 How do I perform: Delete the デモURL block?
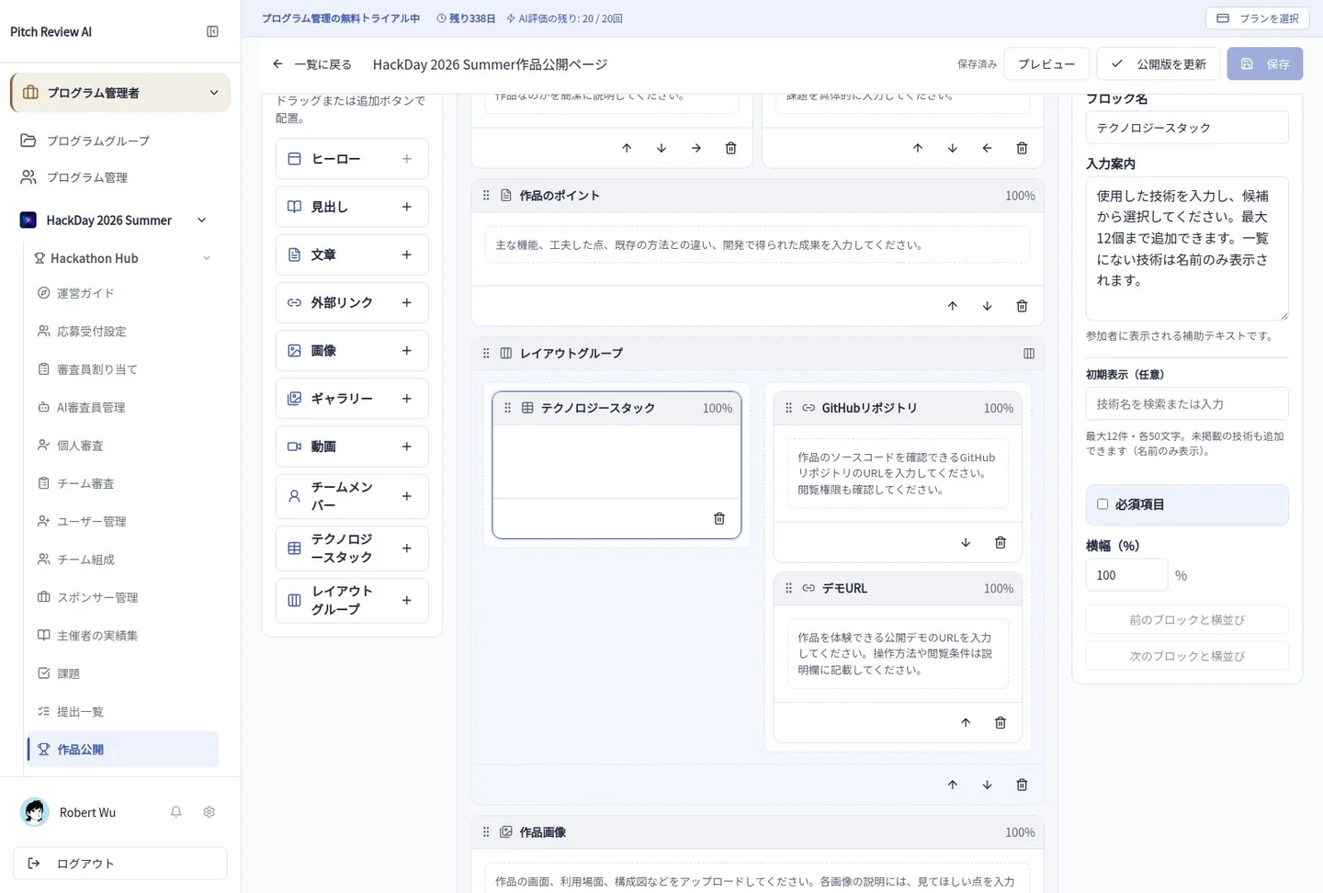pos(1001,723)
